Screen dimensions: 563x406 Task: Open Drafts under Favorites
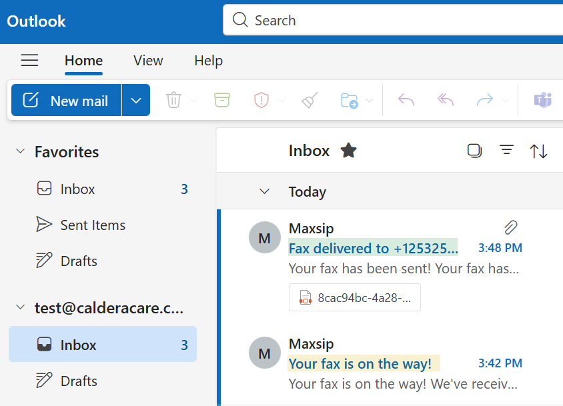[103, 261]
